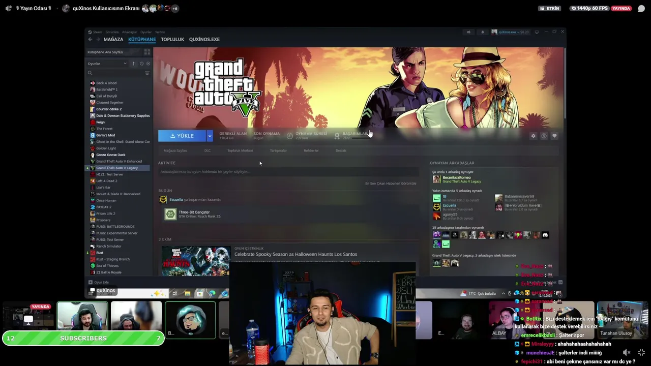Screen dimensions: 651x366
Task: Click the ETKİN connection status badge
Action: [549, 8]
